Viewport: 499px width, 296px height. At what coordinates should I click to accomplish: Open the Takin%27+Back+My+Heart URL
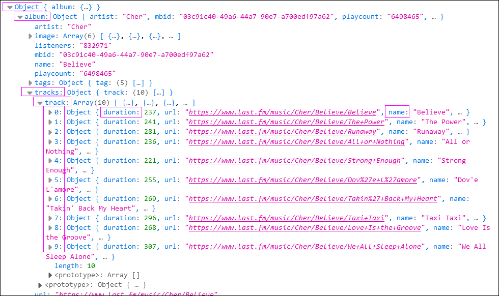click(313, 199)
